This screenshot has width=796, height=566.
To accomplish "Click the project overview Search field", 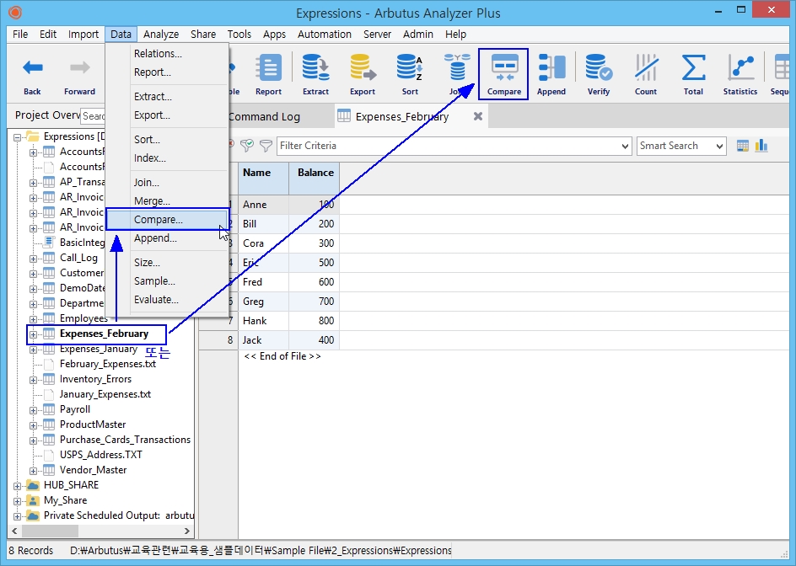I will pos(94,116).
